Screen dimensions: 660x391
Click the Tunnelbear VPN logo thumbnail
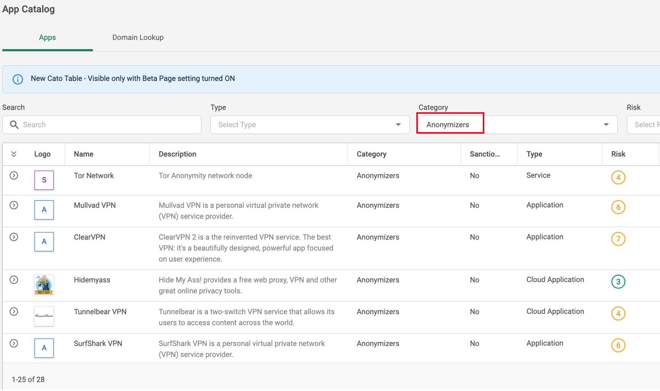click(x=44, y=316)
